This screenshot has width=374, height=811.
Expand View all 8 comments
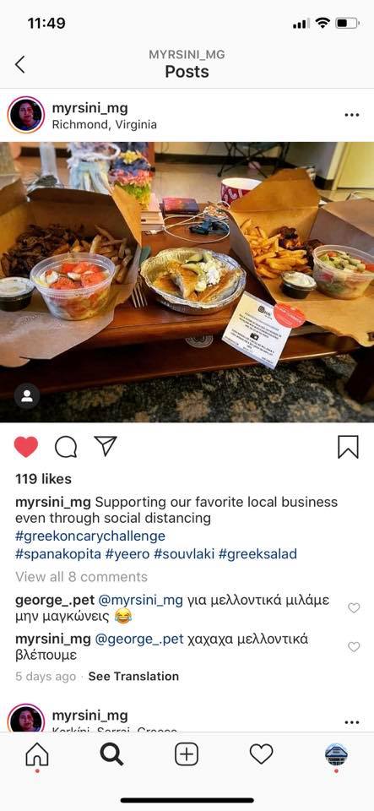pyautogui.click(x=81, y=577)
